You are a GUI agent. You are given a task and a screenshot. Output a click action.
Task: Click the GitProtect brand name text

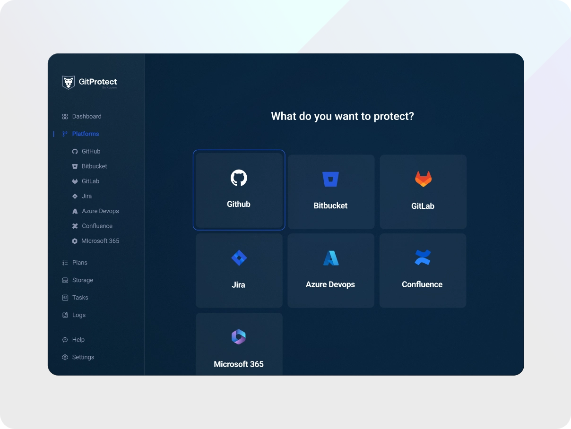[x=98, y=82]
